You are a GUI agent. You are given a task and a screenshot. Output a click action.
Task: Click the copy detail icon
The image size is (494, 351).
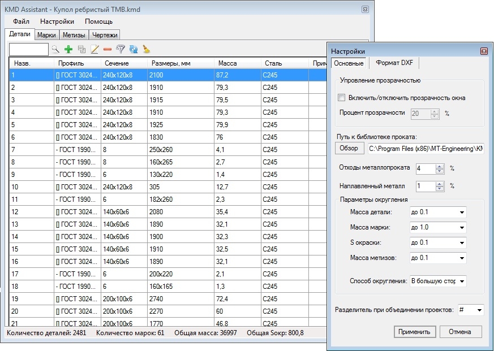(81, 49)
